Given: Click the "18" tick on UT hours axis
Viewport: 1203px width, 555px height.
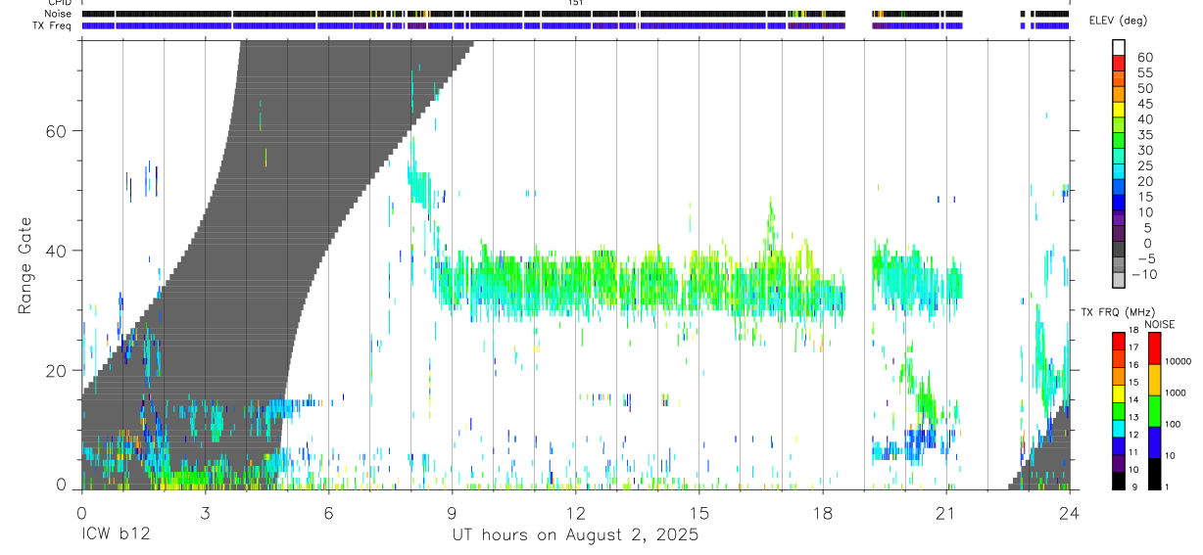Looking at the screenshot, I should coord(822,512).
